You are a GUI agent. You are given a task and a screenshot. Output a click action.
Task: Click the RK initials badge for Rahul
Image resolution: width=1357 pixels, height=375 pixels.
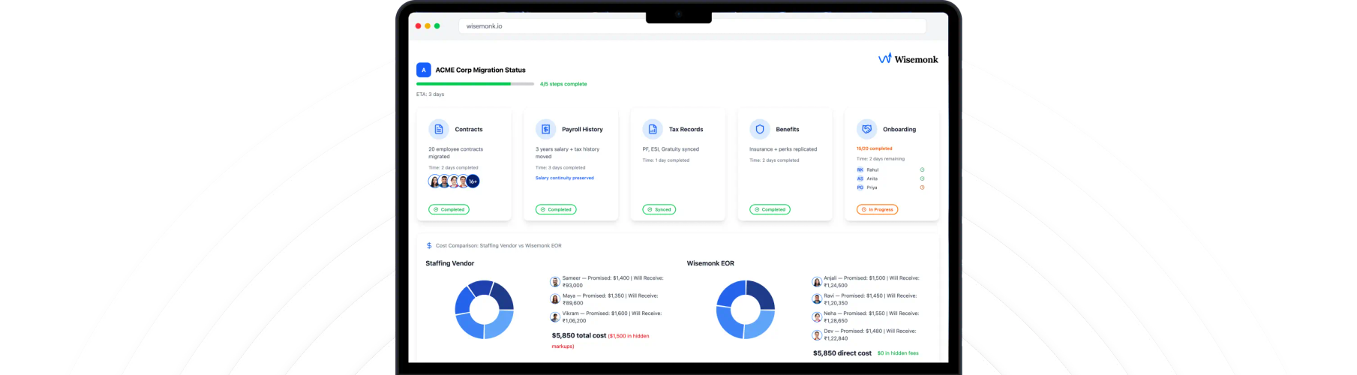point(860,169)
